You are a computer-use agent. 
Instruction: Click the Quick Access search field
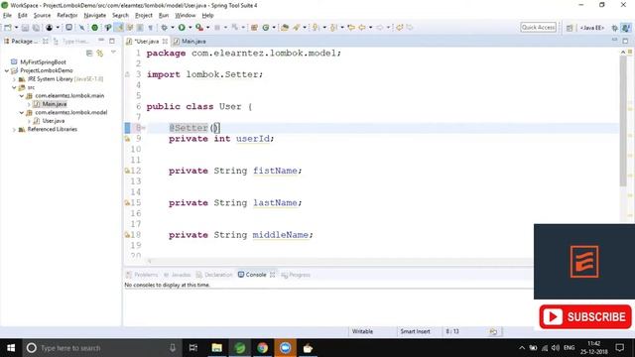(538, 27)
